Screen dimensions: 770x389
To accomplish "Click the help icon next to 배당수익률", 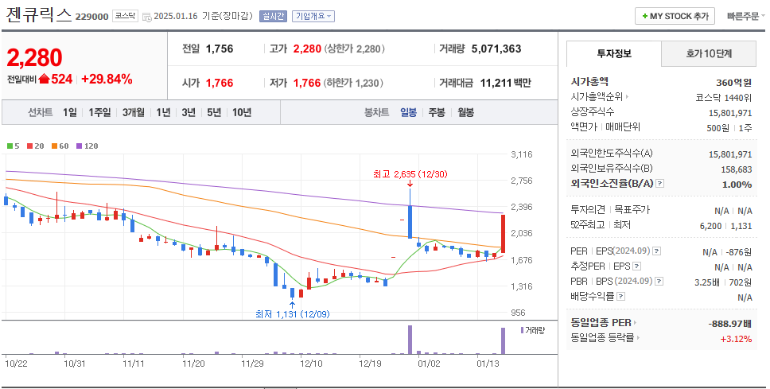I will click(x=621, y=297).
